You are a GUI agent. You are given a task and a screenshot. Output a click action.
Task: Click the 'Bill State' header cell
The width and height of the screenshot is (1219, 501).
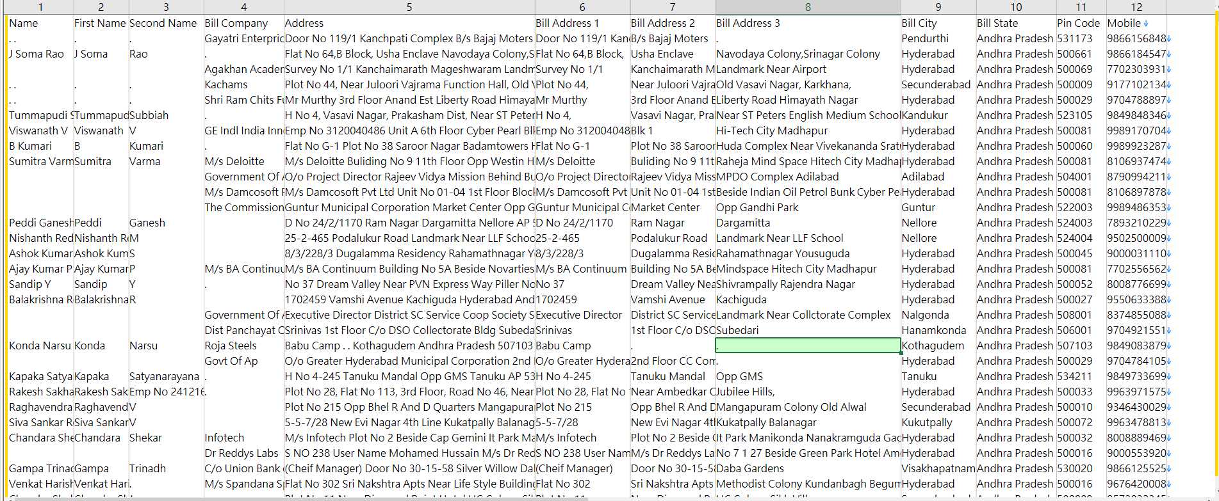[x=1016, y=23]
